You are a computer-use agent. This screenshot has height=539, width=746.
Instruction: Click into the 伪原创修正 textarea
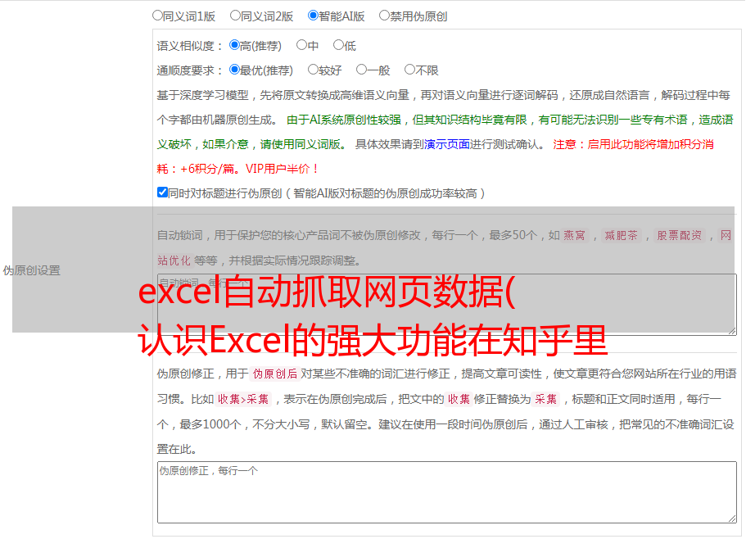pyautogui.click(x=447, y=492)
